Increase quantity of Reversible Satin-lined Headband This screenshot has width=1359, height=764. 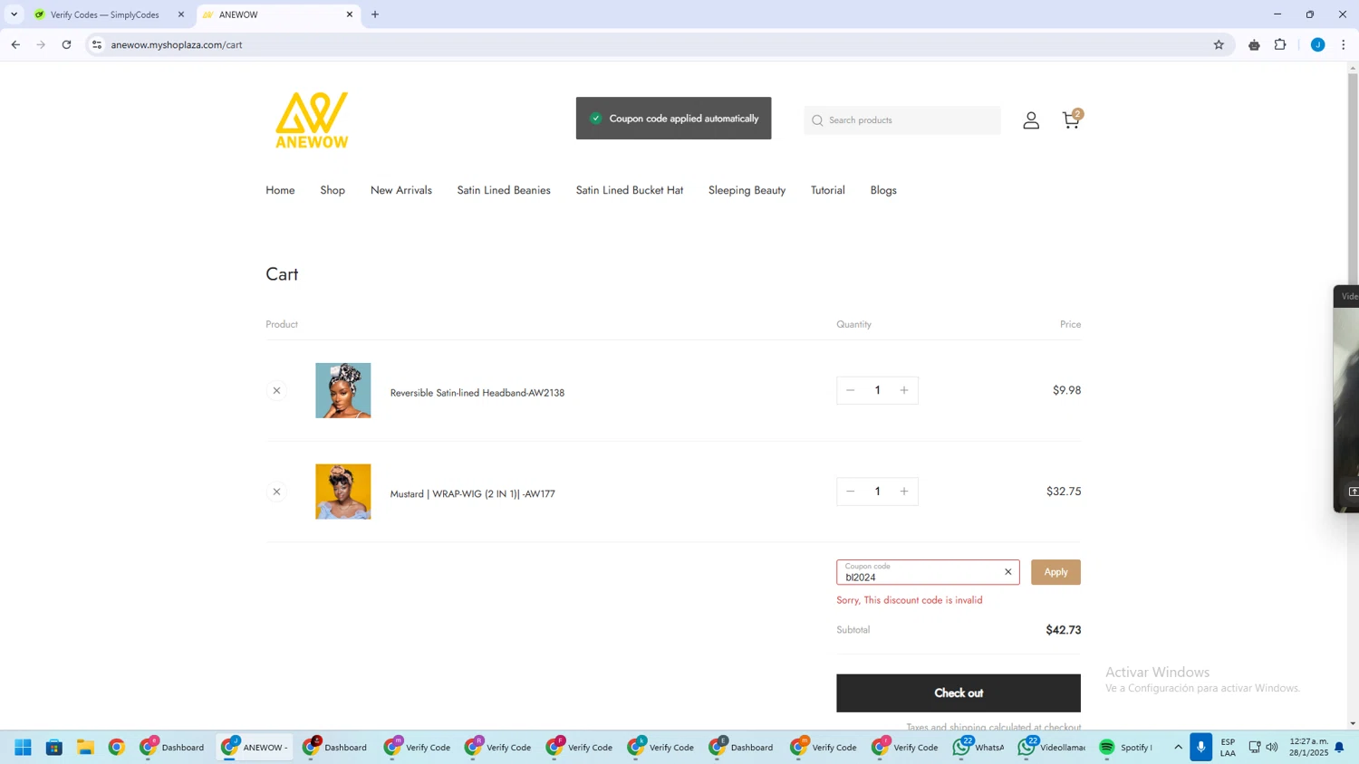[x=904, y=390]
